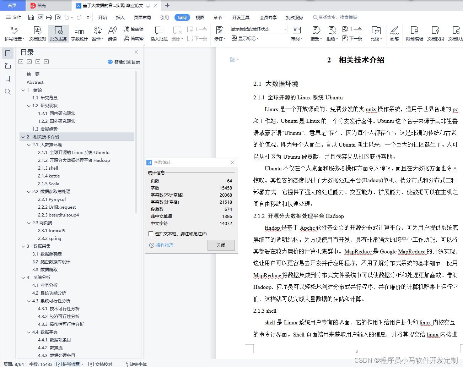The image size is (463, 367).
Task: Open the search icon in left sidebar
Action: click(x=8, y=92)
